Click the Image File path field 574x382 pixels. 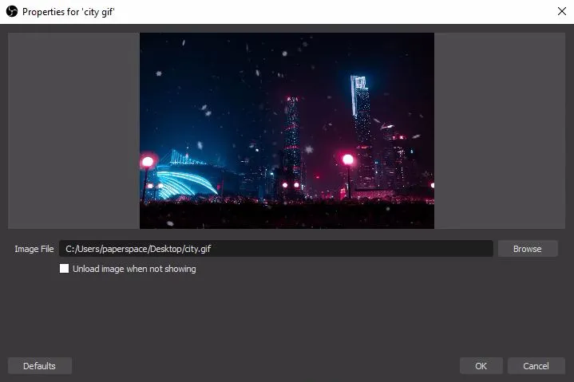coord(276,249)
